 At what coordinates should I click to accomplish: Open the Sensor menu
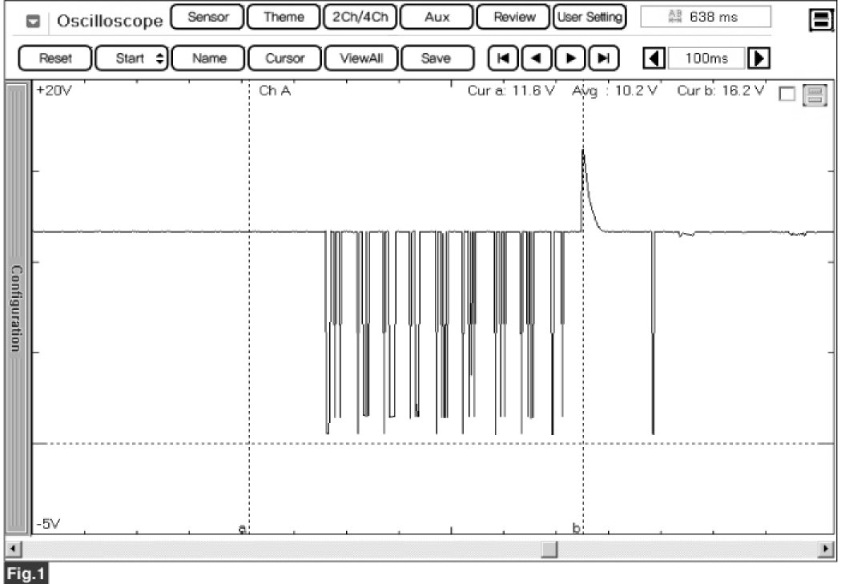tap(207, 17)
